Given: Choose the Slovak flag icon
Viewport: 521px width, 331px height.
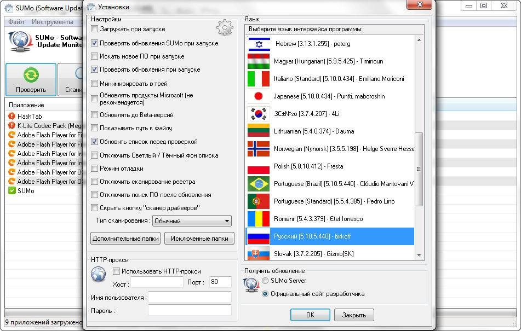Looking at the screenshot, I should point(259,253).
